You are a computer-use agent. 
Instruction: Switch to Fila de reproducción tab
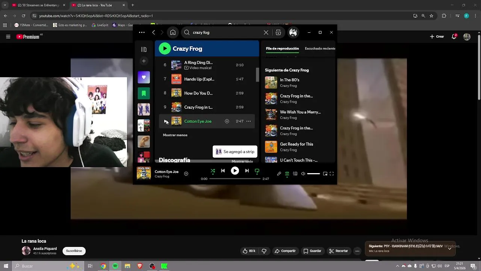(282, 49)
